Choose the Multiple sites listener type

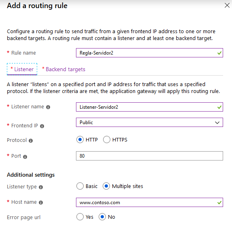point(106,186)
